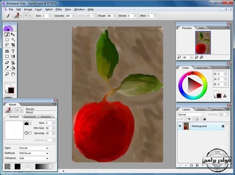Open the Window menu

point(79,9)
